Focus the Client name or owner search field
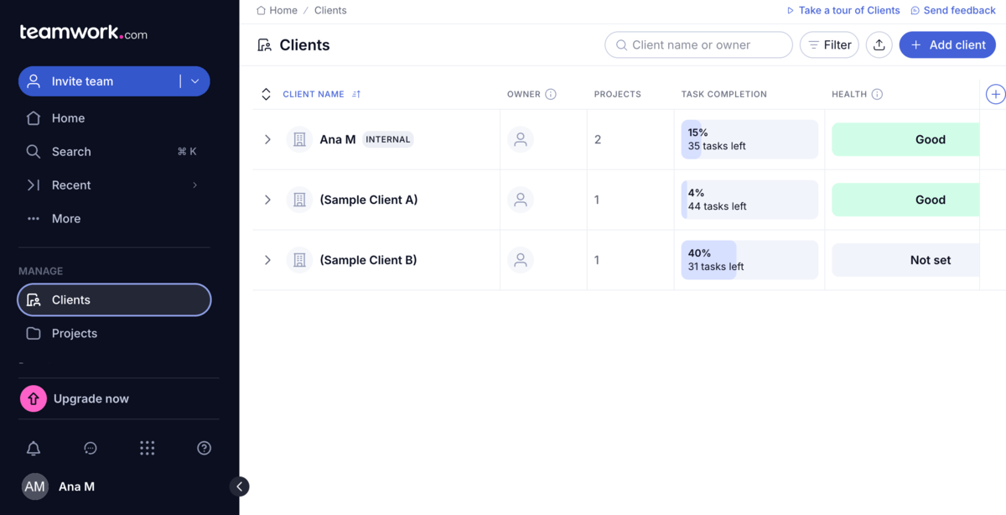Viewport: 1006px width, 515px height. 698,45
